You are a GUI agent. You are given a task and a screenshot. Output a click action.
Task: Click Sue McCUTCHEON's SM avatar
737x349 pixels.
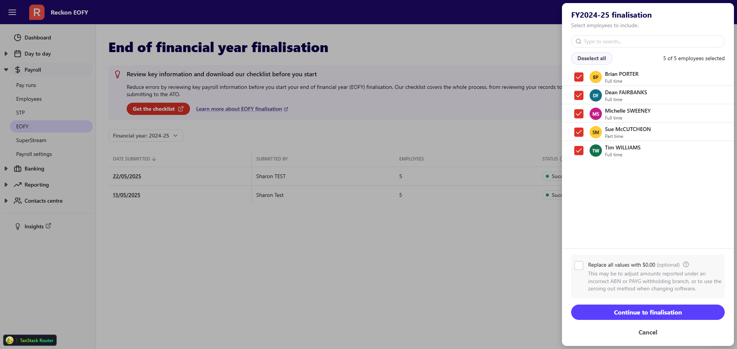pyautogui.click(x=596, y=132)
